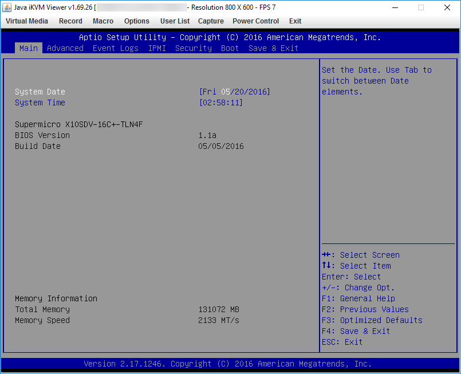Open the Options menu
Screen dimensions: 461x374
click(137, 21)
